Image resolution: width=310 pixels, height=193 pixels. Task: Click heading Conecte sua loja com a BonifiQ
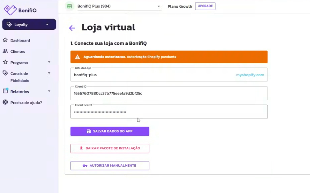[108, 43]
